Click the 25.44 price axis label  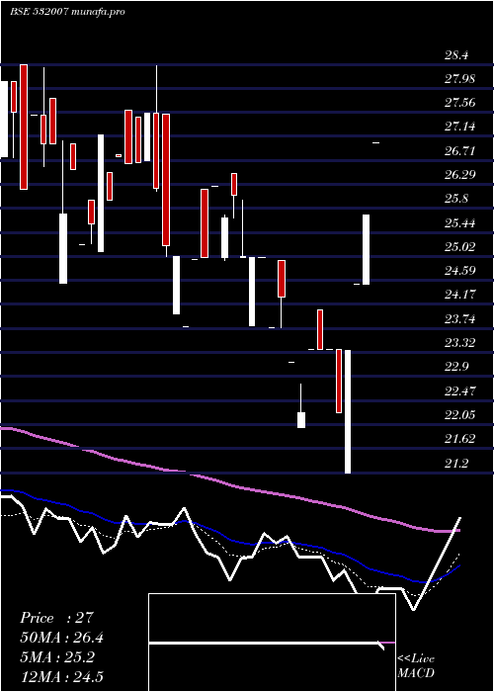[459, 222]
